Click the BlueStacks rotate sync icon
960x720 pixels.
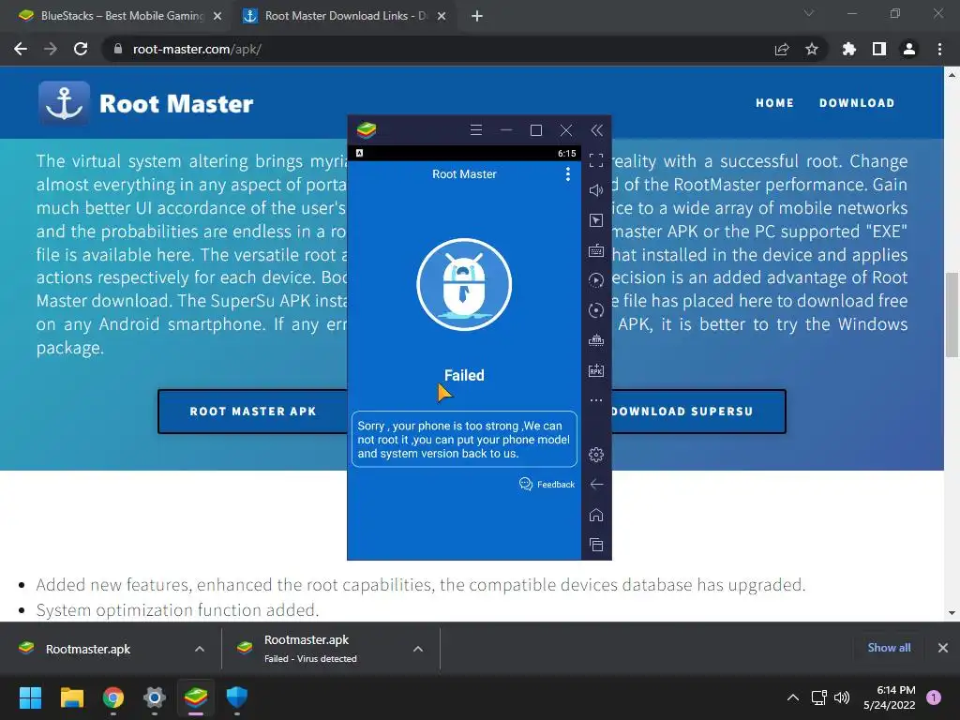595,310
